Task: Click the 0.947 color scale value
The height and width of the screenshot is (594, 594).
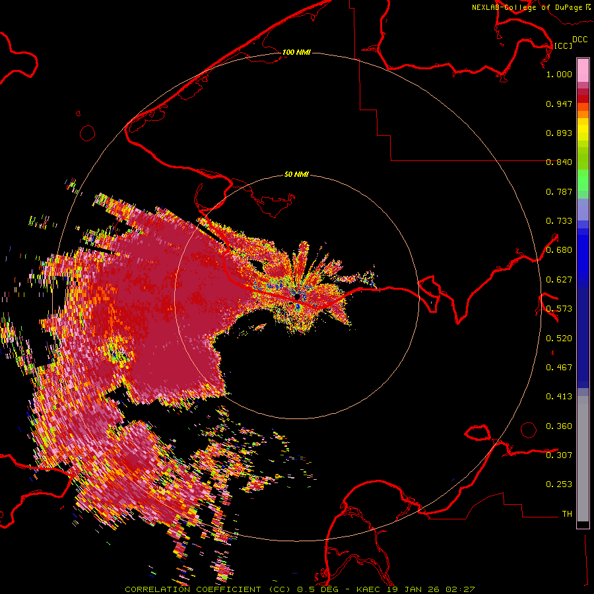Action: [x=559, y=104]
